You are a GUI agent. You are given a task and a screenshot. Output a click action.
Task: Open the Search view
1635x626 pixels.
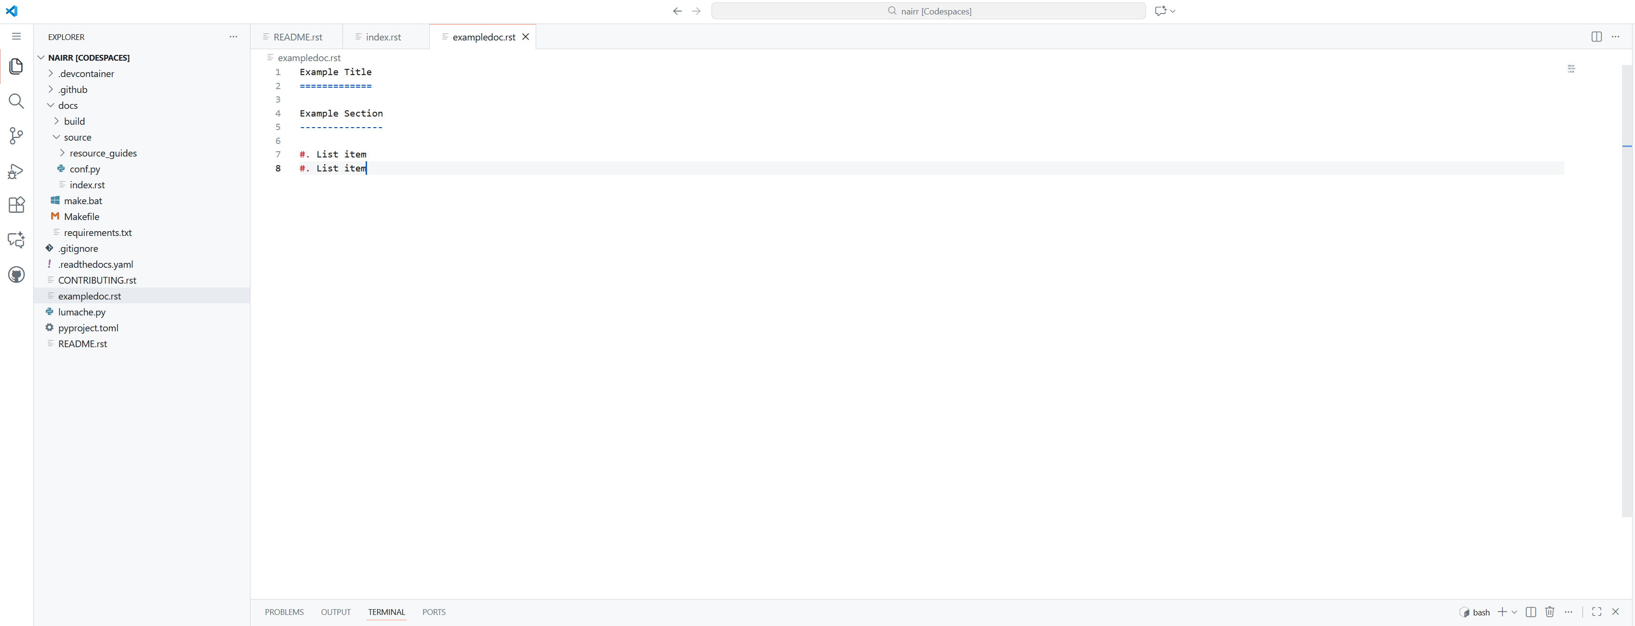(x=16, y=101)
